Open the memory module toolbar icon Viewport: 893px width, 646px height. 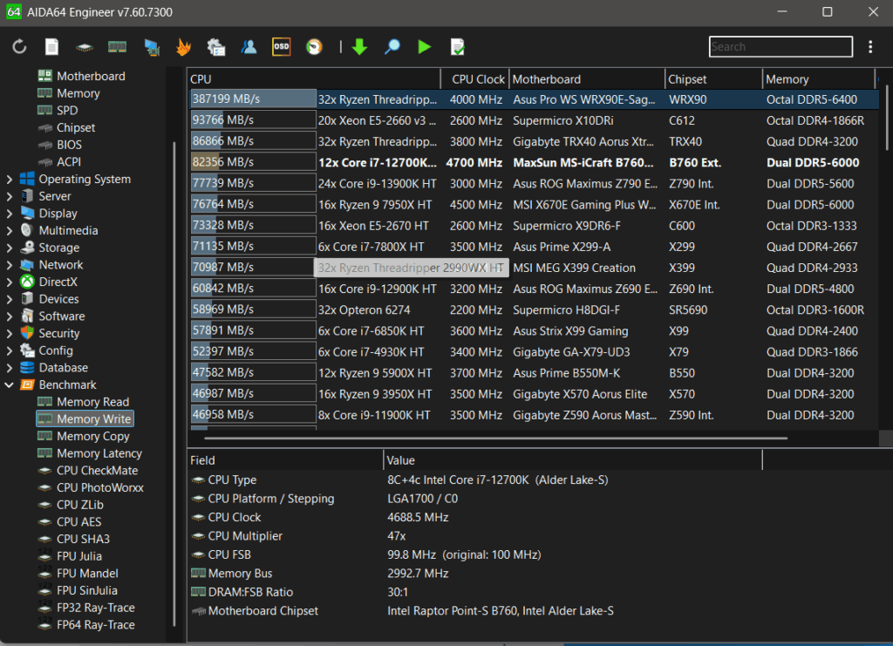(118, 47)
